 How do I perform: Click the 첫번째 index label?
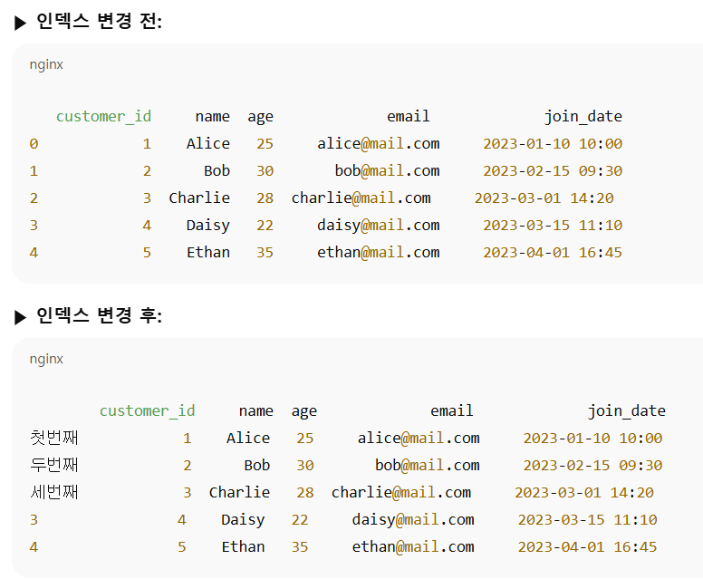[53, 438]
